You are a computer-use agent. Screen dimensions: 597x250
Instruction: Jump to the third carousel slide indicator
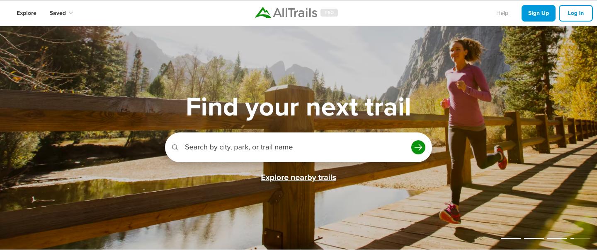(x=557, y=238)
